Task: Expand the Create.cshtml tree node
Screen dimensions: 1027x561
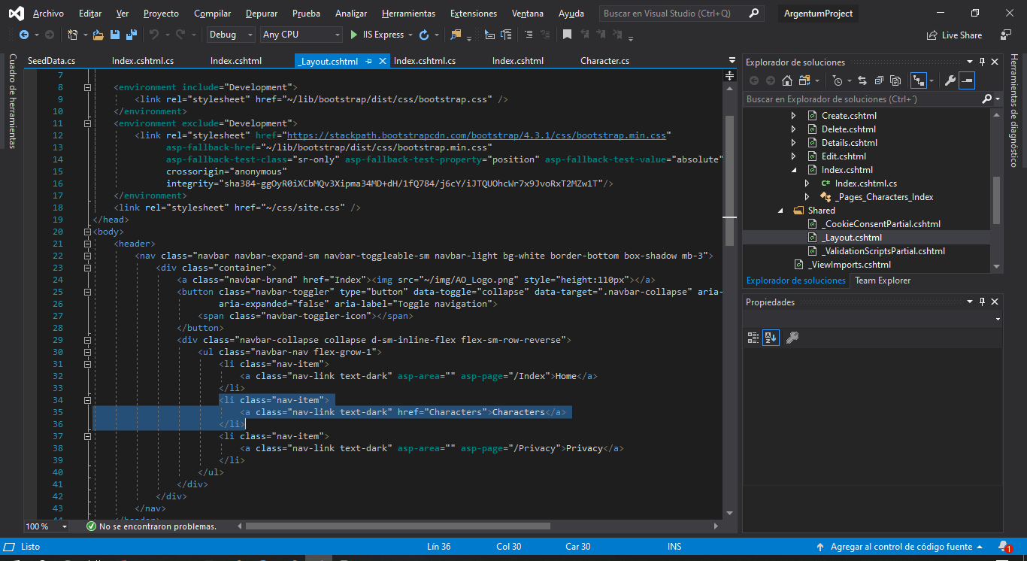Action: pyautogui.click(x=793, y=116)
